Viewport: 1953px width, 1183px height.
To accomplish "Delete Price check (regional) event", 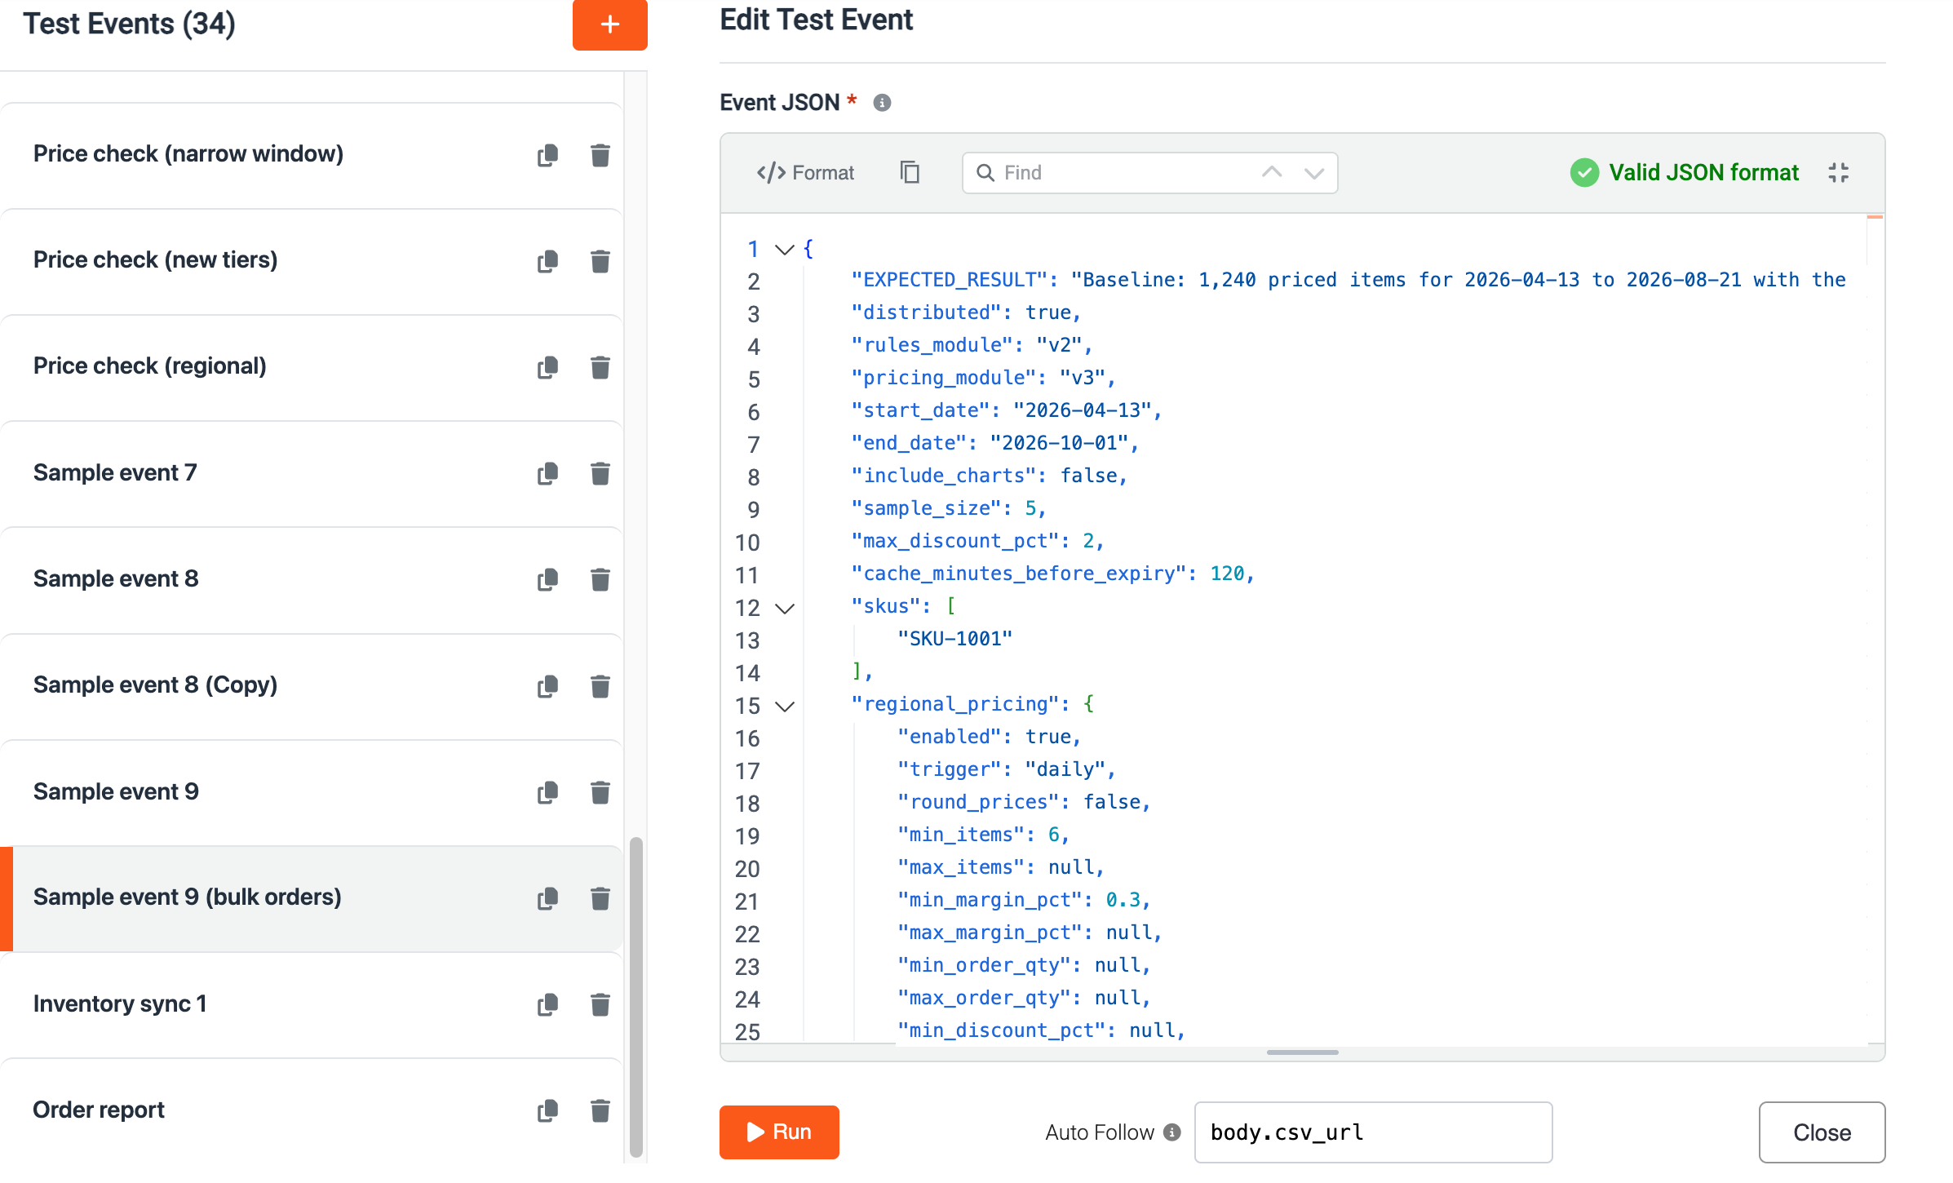I will pyautogui.click(x=600, y=367).
